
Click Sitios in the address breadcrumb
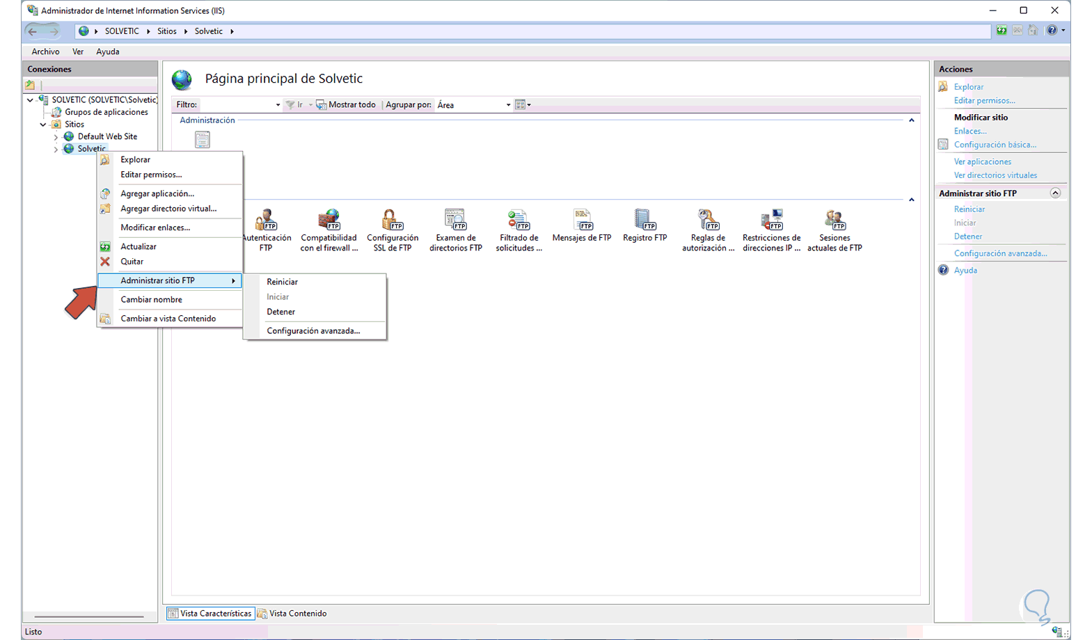(167, 31)
